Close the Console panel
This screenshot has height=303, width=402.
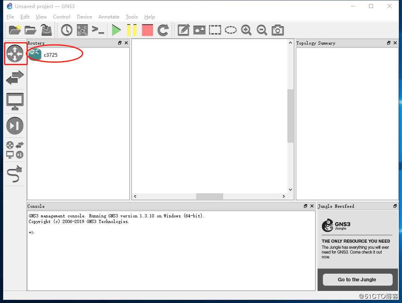coord(312,206)
